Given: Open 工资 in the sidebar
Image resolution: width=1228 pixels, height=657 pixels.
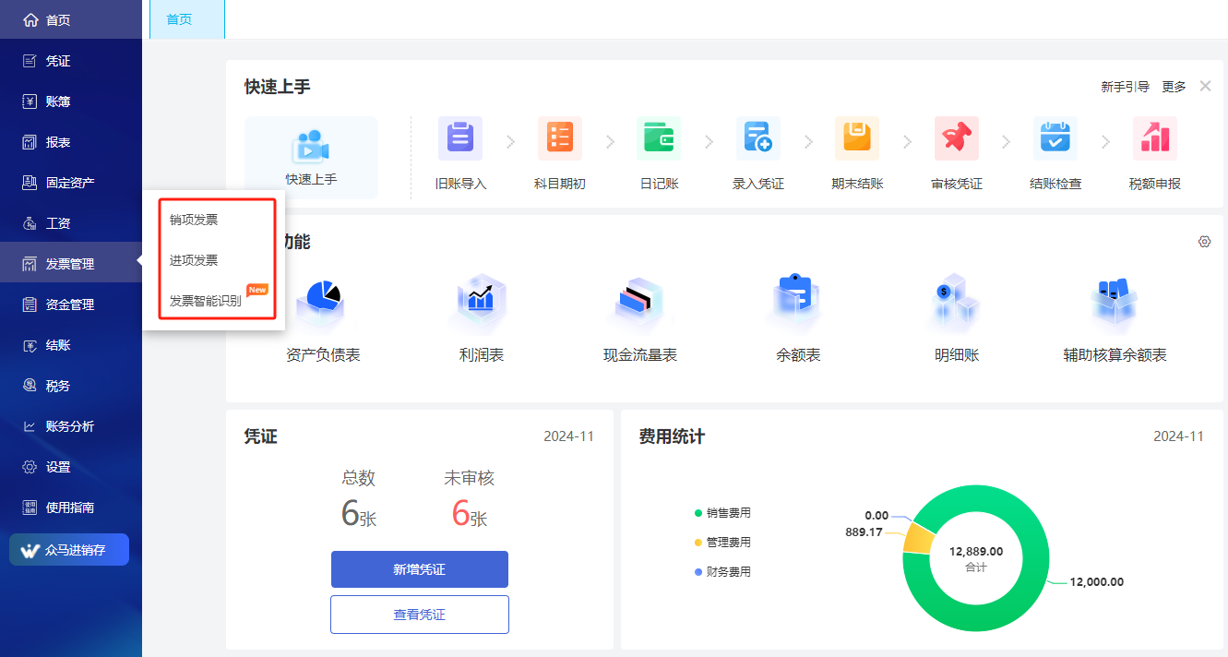Looking at the screenshot, I should (x=71, y=223).
